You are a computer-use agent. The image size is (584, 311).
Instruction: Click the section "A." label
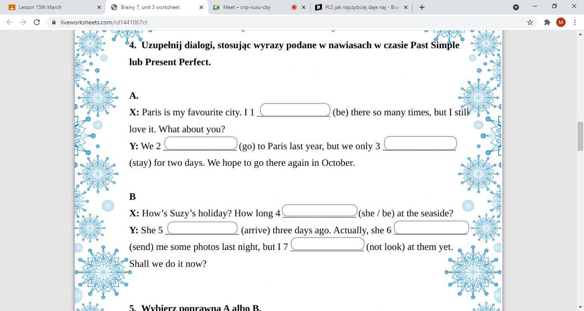click(134, 95)
